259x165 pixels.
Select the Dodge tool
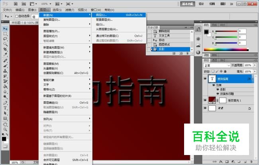(x=5, y=97)
